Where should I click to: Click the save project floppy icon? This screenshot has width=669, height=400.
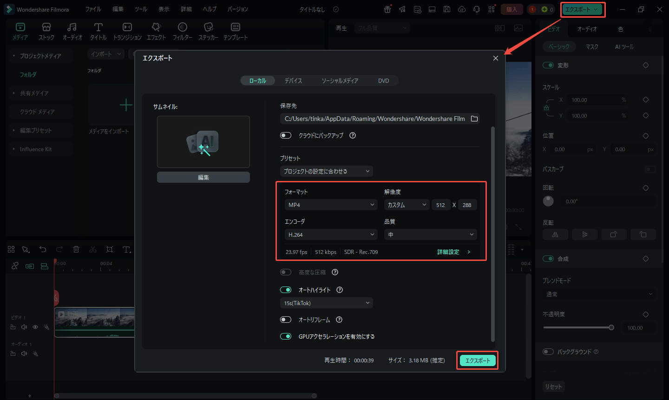click(x=446, y=9)
